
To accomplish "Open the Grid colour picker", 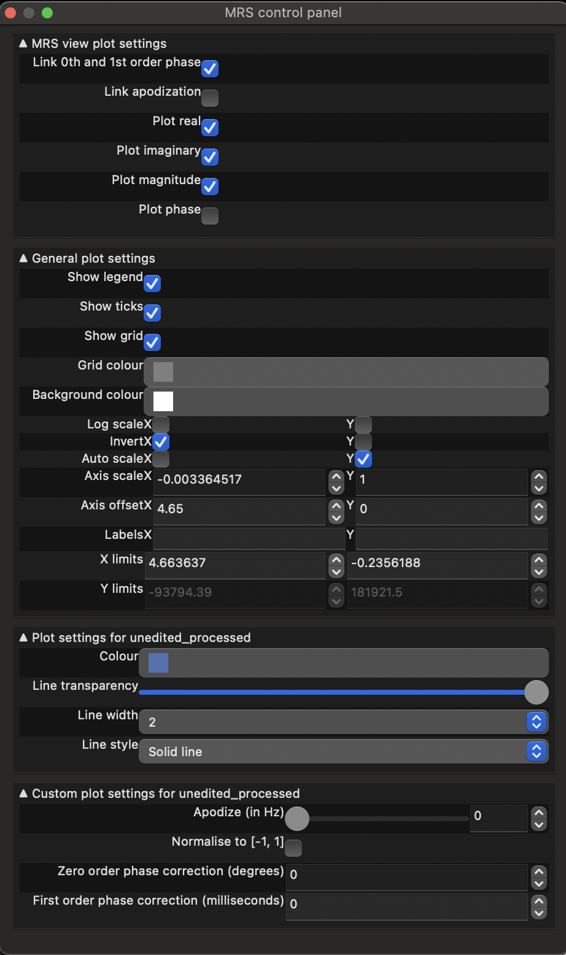I will 163,372.
